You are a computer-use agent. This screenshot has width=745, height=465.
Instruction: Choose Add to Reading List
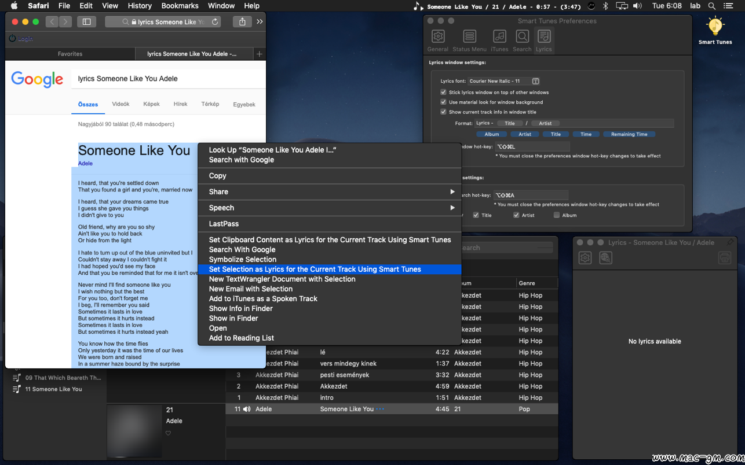pos(330,338)
